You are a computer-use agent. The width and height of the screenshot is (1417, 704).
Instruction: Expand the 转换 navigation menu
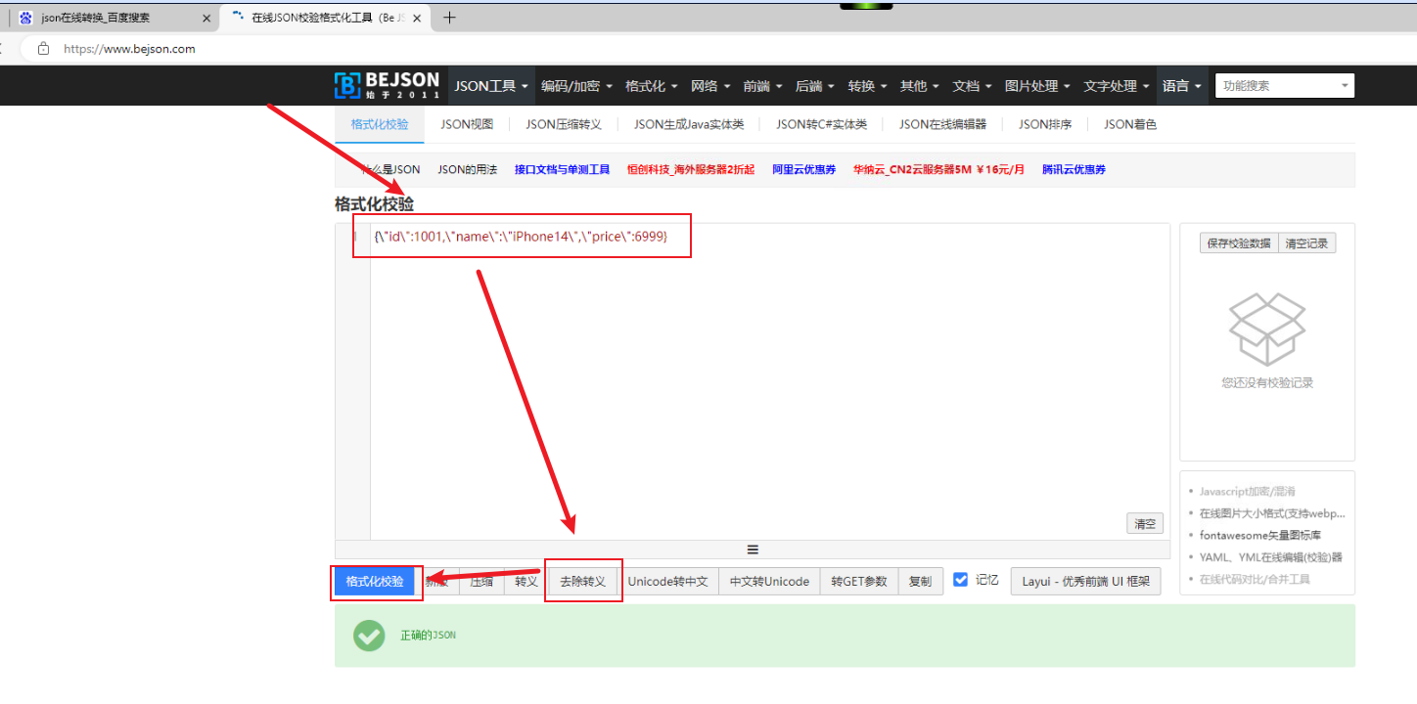pos(866,86)
